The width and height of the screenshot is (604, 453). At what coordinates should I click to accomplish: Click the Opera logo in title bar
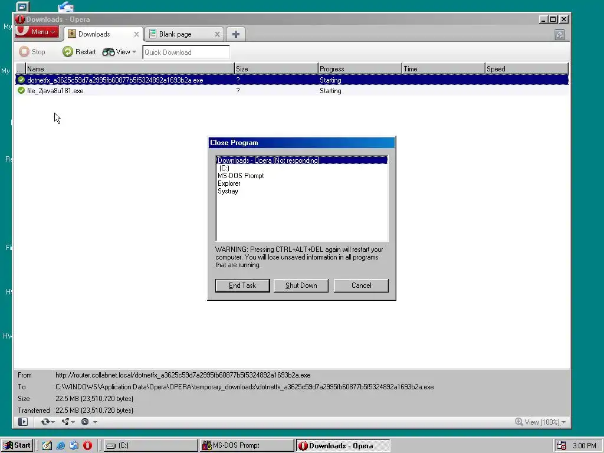[x=20, y=19]
